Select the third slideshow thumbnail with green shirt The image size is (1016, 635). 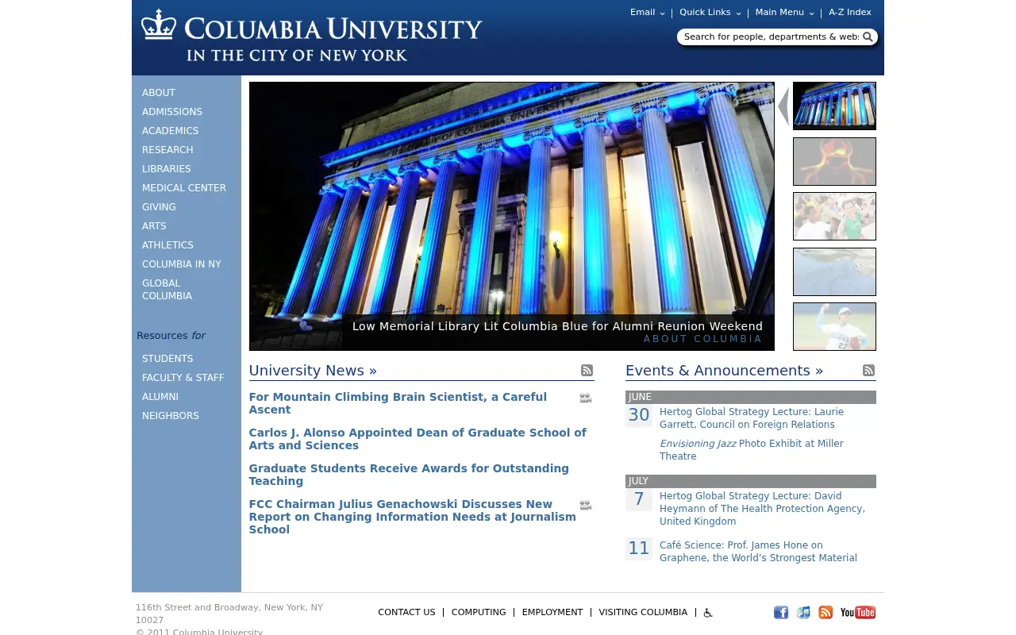tap(834, 216)
